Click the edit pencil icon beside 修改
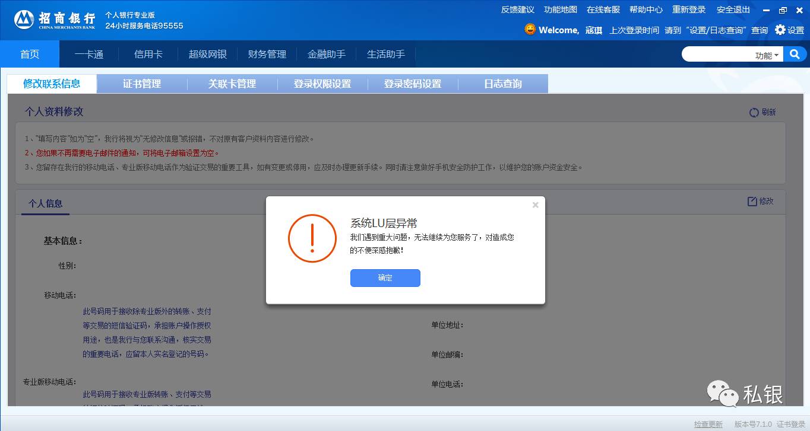810x431 pixels. (752, 202)
